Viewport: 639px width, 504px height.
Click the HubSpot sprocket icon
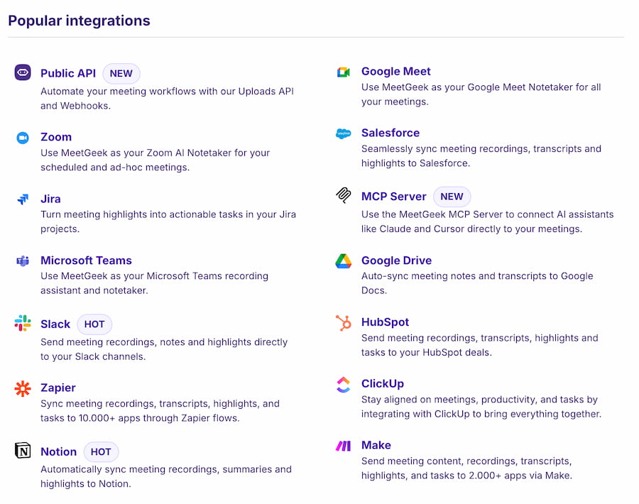pos(344,323)
